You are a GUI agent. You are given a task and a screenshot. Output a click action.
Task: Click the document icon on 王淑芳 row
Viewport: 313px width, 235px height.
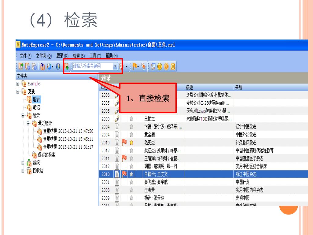tap(117, 190)
